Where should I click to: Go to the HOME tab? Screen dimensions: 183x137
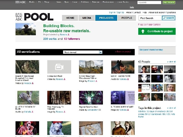pyautogui.click(x=70, y=18)
